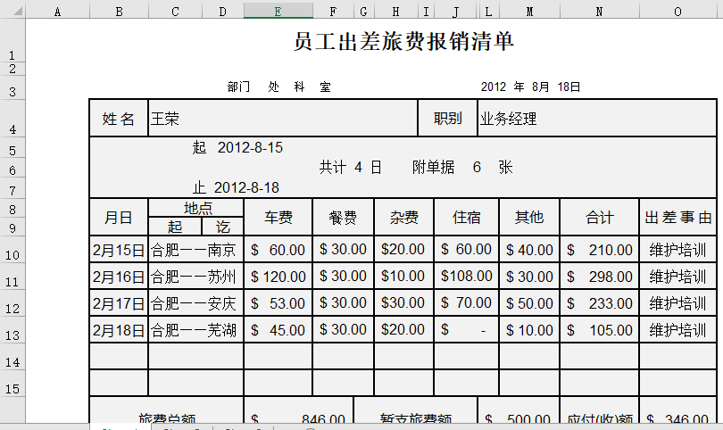Click the $ 10.00 其他 cell

pyautogui.click(x=529, y=330)
